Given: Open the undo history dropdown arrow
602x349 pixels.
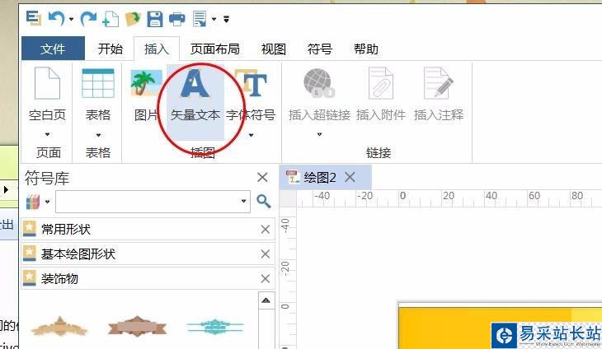Looking at the screenshot, I should coord(71,19).
